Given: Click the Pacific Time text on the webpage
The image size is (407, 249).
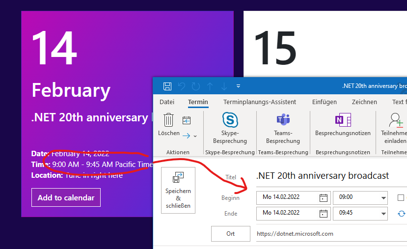Looking at the screenshot, I should [x=134, y=165].
